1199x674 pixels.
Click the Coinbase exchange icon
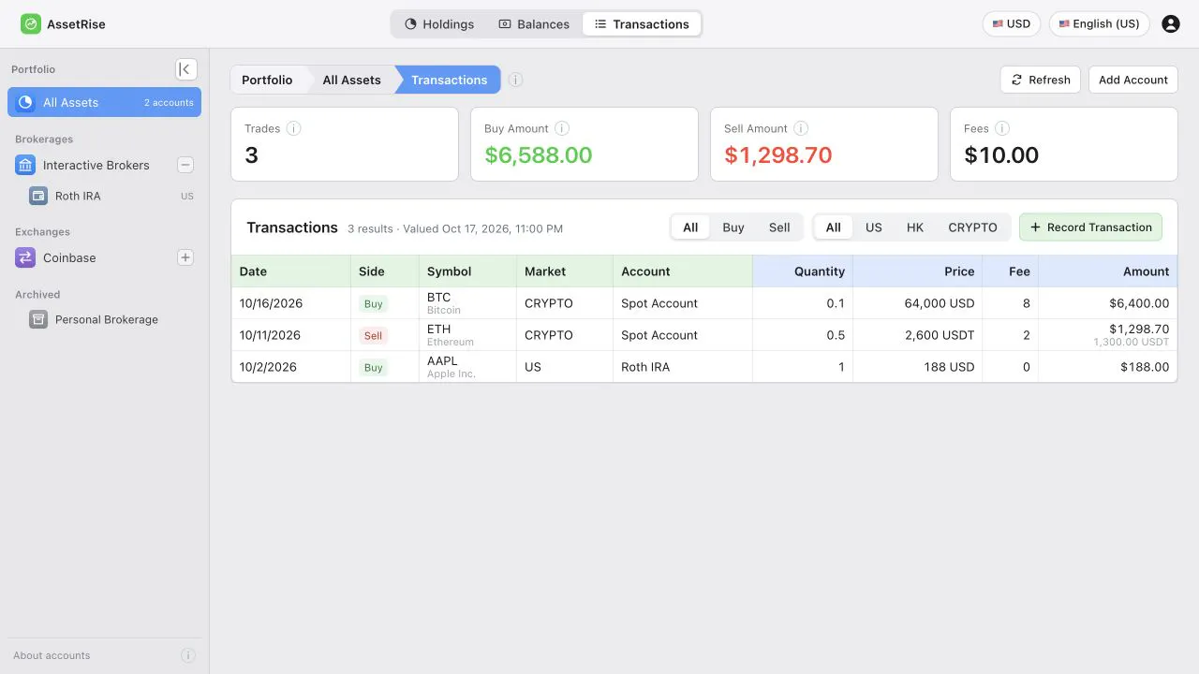25,258
